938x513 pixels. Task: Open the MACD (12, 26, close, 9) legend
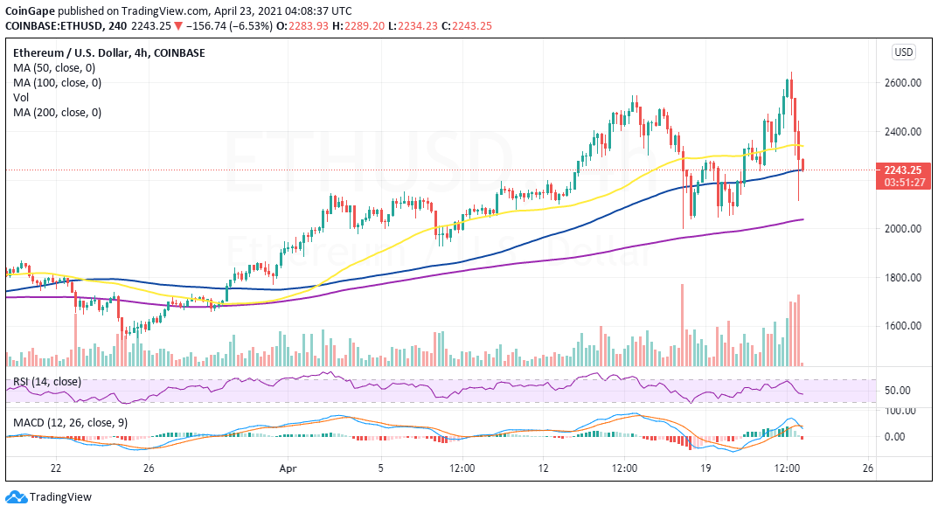[x=71, y=423]
